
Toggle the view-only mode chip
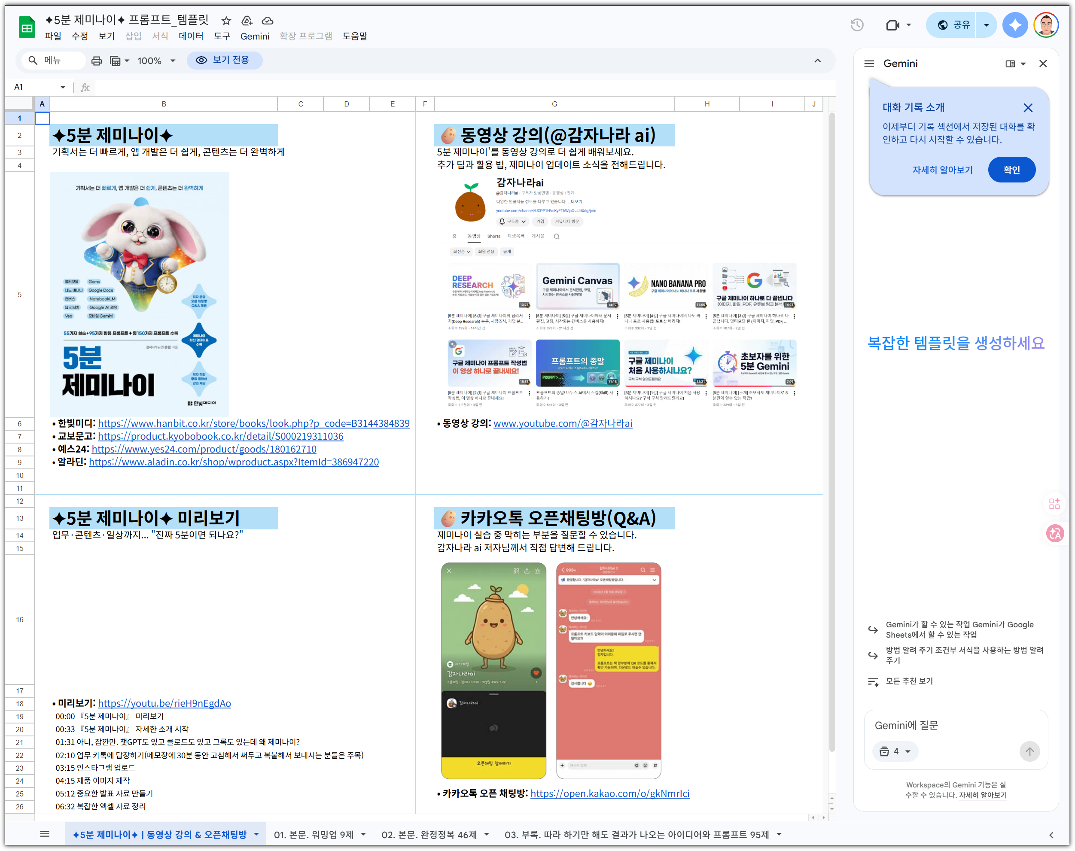(x=224, y=60)
